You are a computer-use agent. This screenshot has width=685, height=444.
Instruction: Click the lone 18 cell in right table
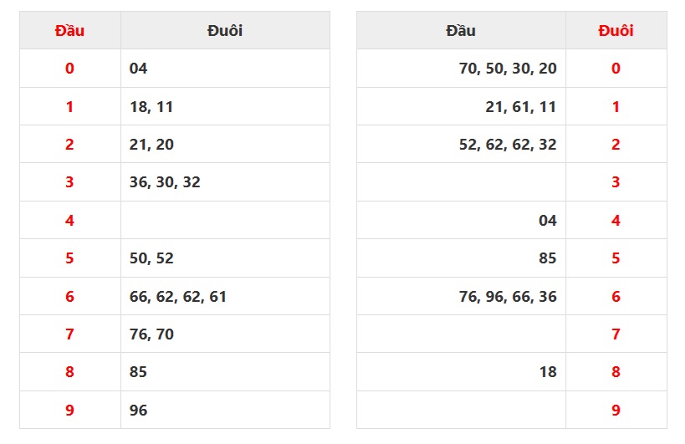[x=547, y=371]
